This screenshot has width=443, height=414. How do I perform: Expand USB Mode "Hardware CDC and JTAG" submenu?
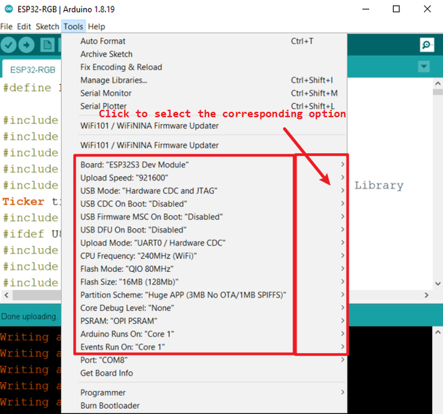[204, 191]
